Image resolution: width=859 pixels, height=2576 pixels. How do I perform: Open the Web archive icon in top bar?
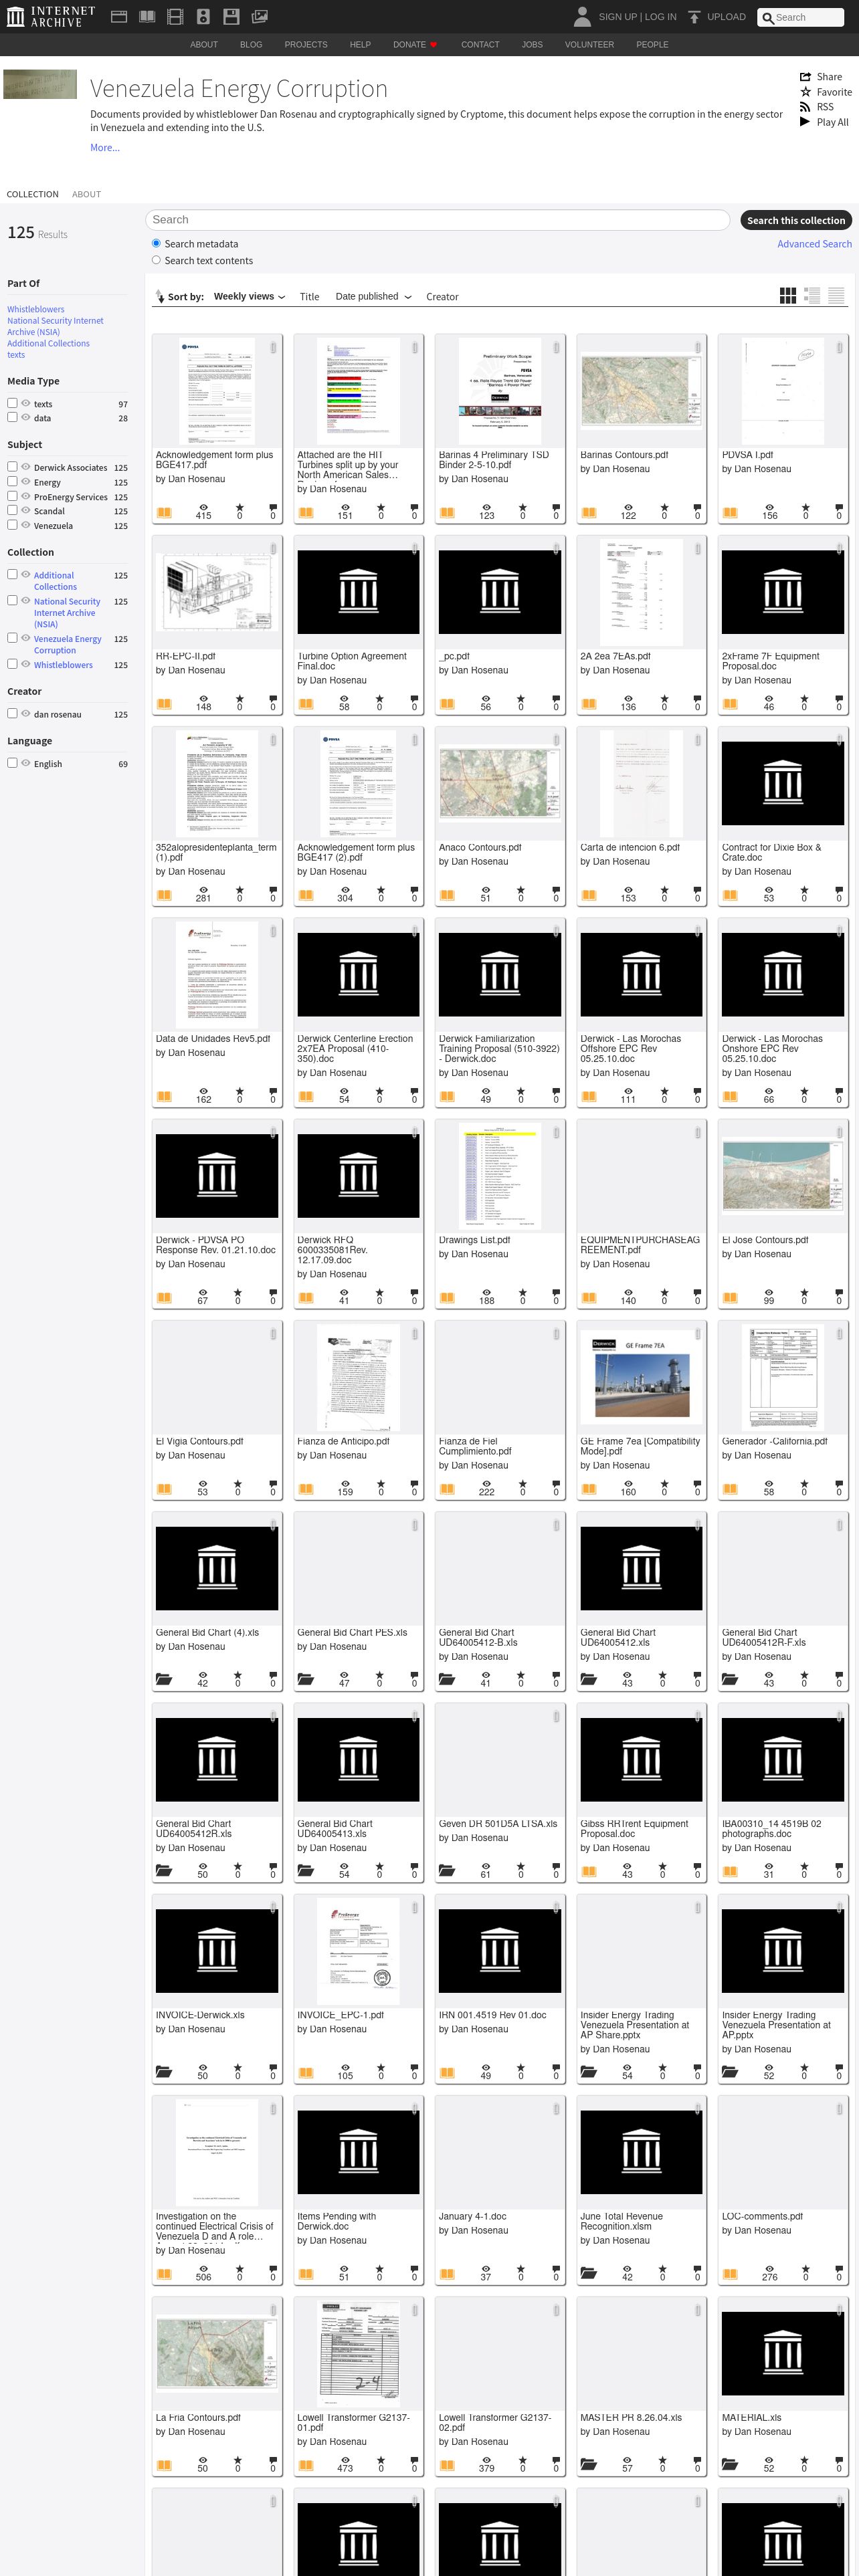pyautogui.click(x=119, y=17)
